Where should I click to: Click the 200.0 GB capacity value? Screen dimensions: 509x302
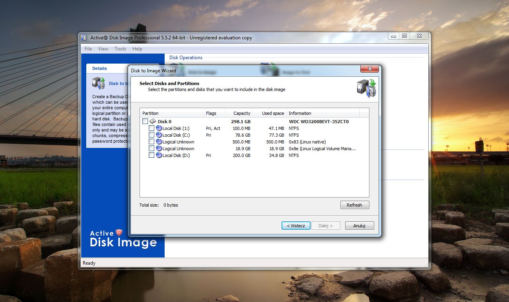click(242, 155)
